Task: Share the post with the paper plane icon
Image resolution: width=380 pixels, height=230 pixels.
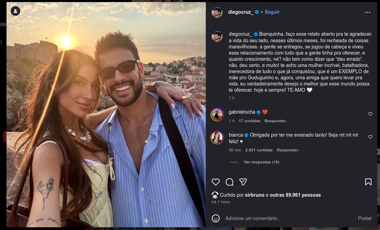Action: (x=243, y=182)
